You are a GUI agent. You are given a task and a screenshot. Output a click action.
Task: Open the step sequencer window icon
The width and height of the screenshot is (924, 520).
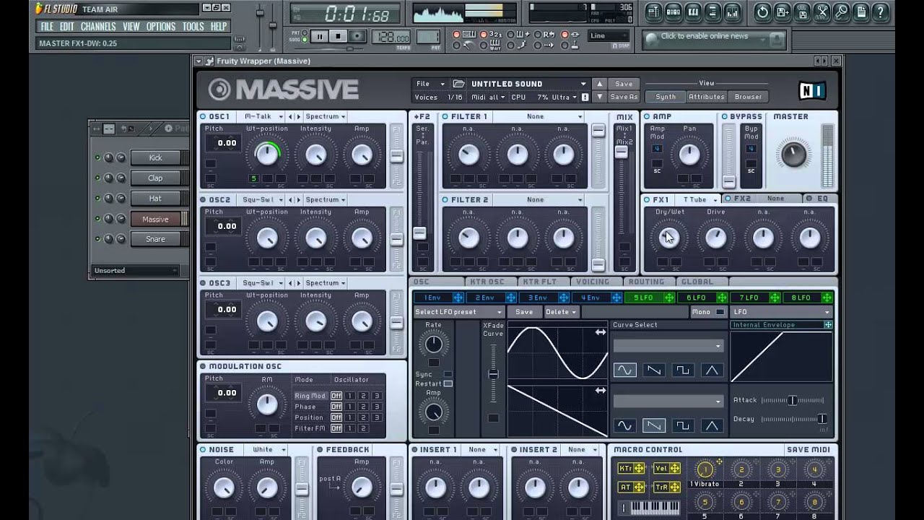(x=674, y=12)
